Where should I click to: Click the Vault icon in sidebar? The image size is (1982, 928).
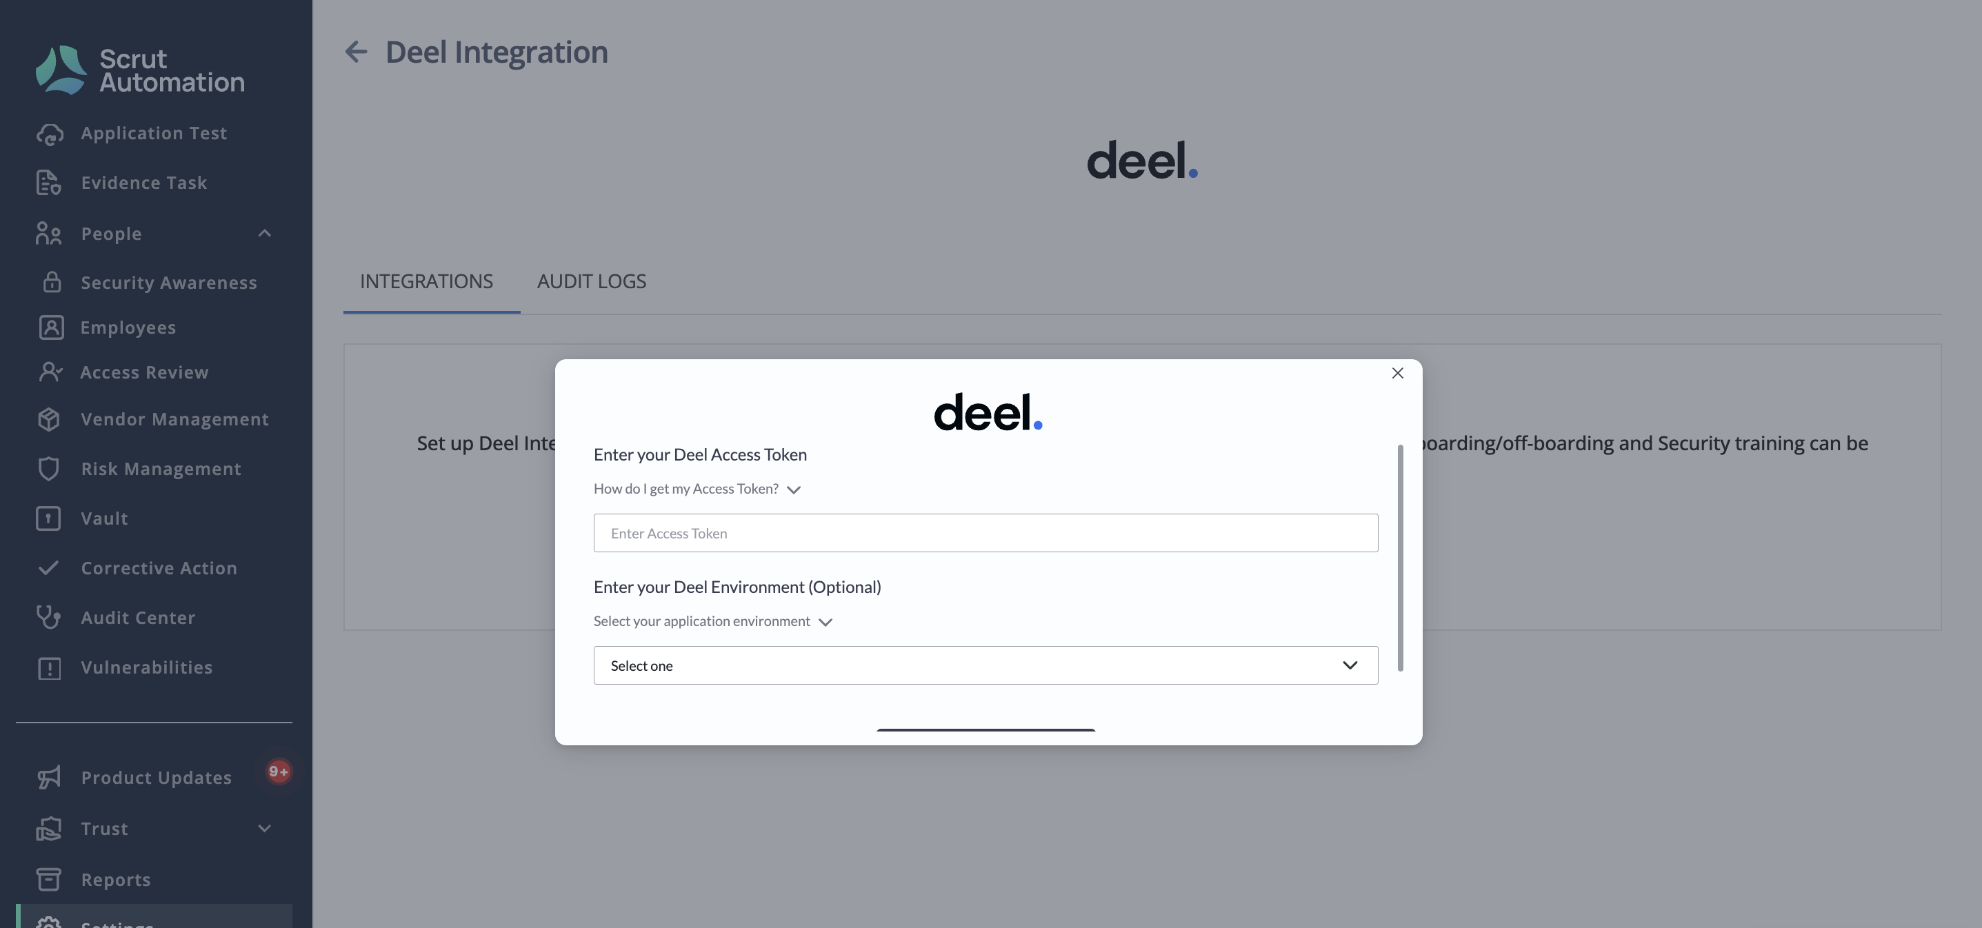tap(48, 518)
